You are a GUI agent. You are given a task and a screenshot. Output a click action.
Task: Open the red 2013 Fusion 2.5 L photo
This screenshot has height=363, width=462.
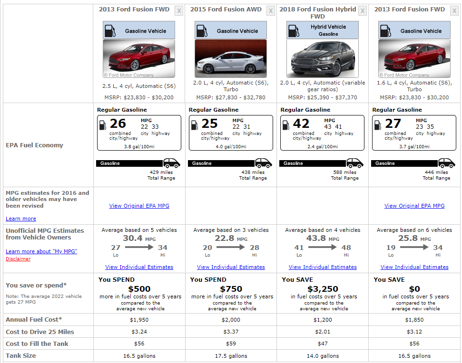139,58
